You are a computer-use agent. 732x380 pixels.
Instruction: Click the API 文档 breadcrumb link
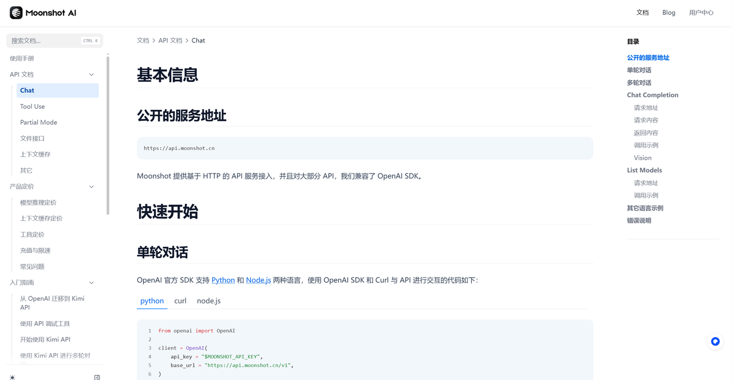170,41
